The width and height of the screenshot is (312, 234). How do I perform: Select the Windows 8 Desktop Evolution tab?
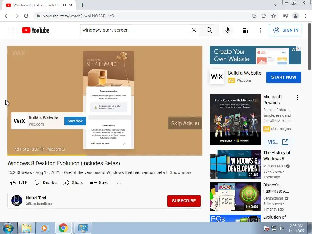click(36, 5)
